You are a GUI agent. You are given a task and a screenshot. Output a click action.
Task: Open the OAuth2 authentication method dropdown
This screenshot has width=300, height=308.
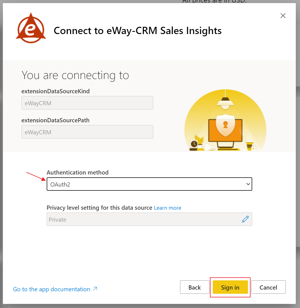(149, 184)
